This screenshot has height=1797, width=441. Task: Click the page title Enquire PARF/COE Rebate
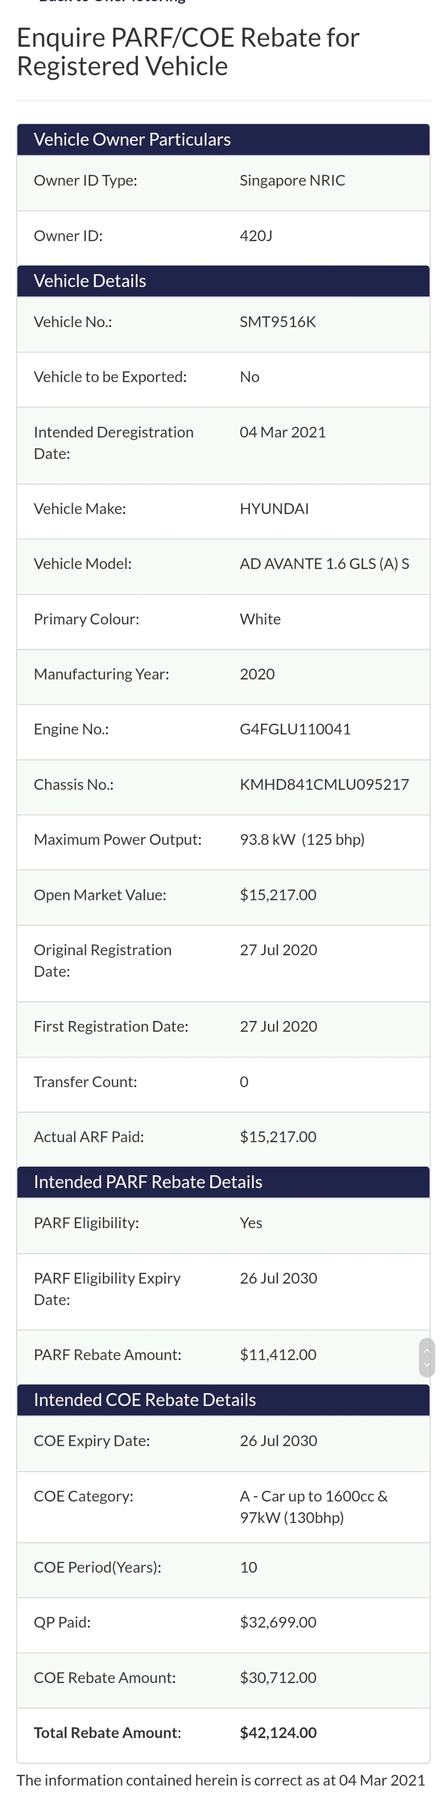188,51
